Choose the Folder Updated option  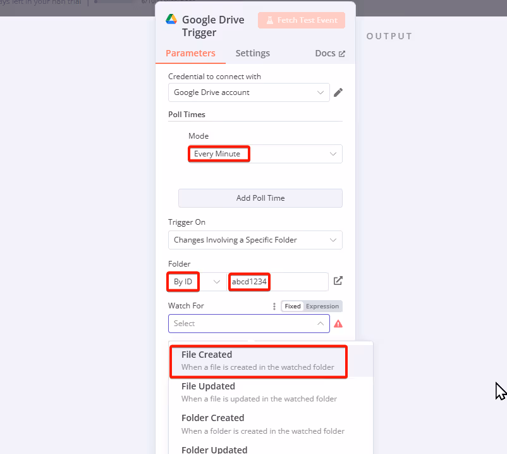(x=271, y=448)
